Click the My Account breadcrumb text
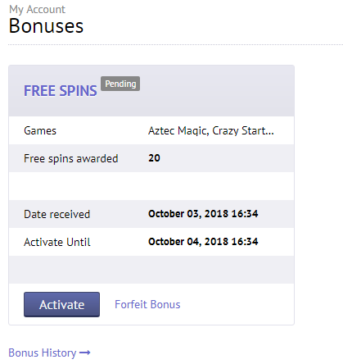This screenshot has height=364, width=343. [37, 10]
